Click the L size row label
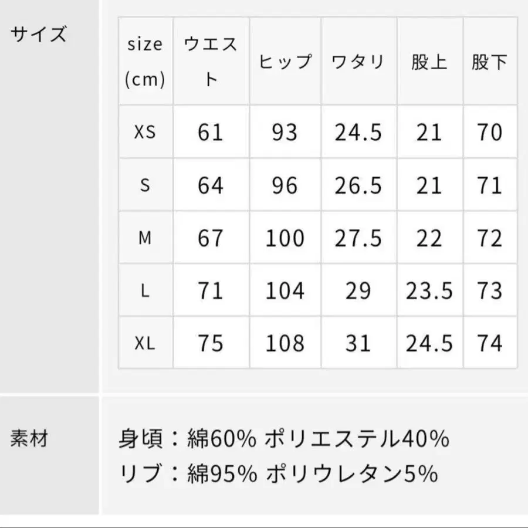Viewport: 528px width, 528px height. point(145,290)
